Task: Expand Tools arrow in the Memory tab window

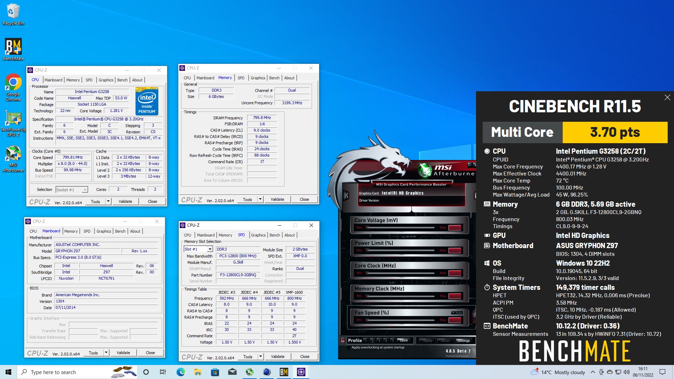Action: pos(260,199)
